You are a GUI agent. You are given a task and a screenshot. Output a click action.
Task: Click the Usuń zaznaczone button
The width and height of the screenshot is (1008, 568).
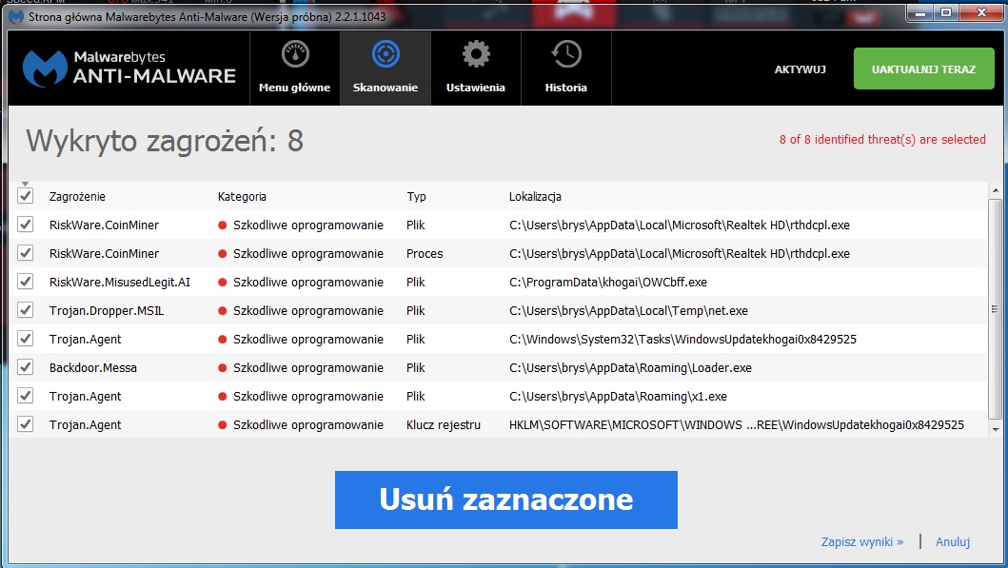[x=506, y=499]
